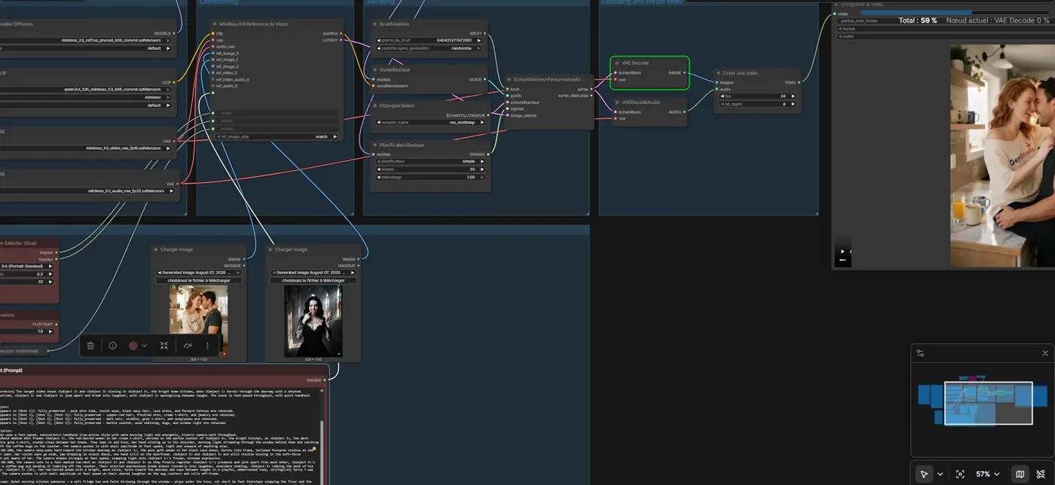Collapse the KSamplerSelect node dot
The image size is (1055, 485).
click(x=375, y=105)
